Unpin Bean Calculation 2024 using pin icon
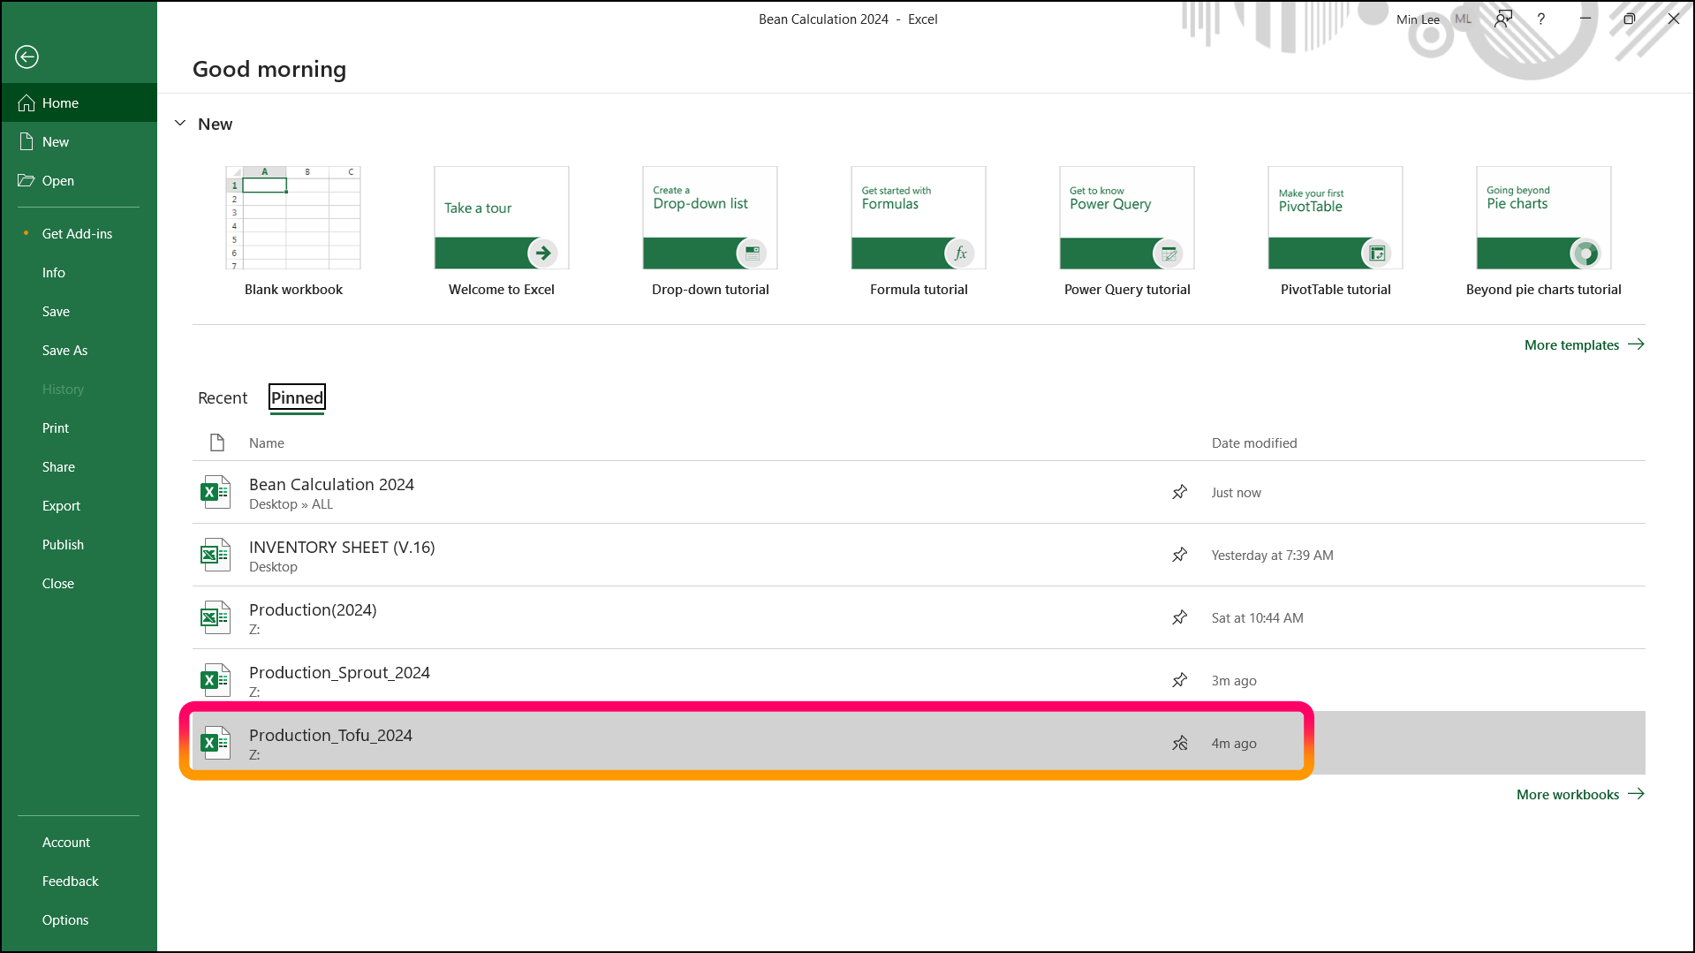1695x953 pixels. click(x=1179, y=492)
